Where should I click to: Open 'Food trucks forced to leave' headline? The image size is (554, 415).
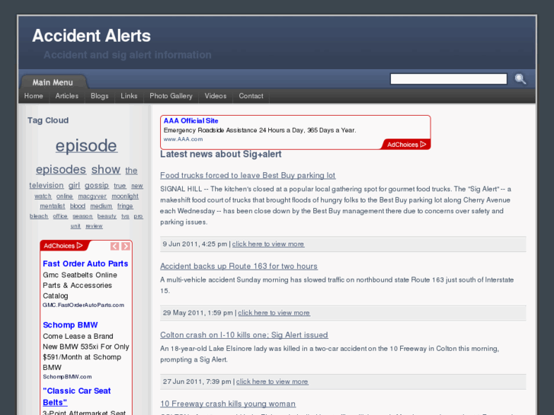[248, 175]
